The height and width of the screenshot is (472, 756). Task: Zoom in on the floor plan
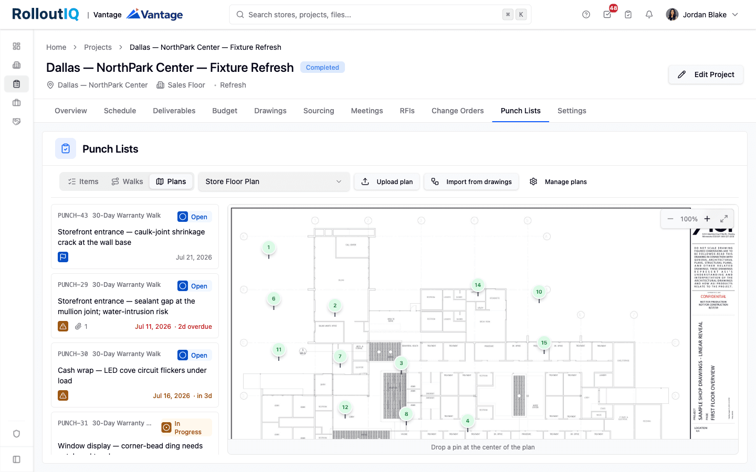pos(707,219)
